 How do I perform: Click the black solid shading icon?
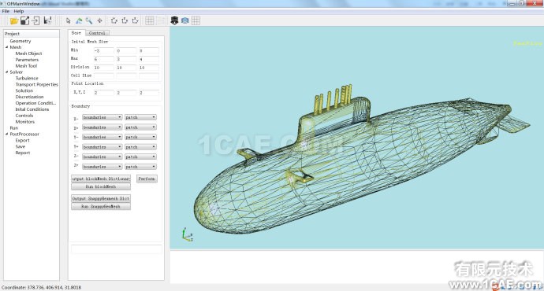pyautogui.click(x=174, y=20)
